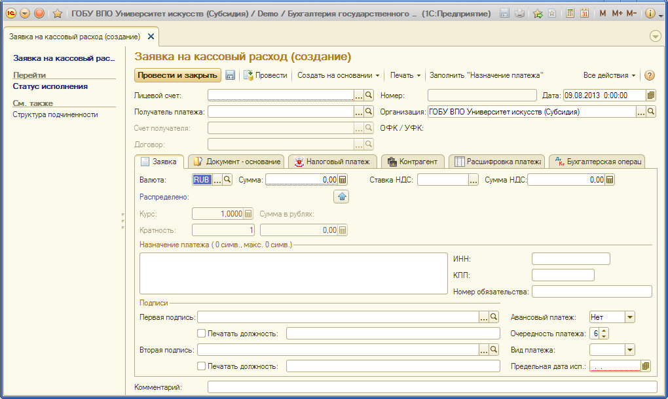Open the Структура подчиненности link
This screenshot has width=668, height=399.
point(56,114)
